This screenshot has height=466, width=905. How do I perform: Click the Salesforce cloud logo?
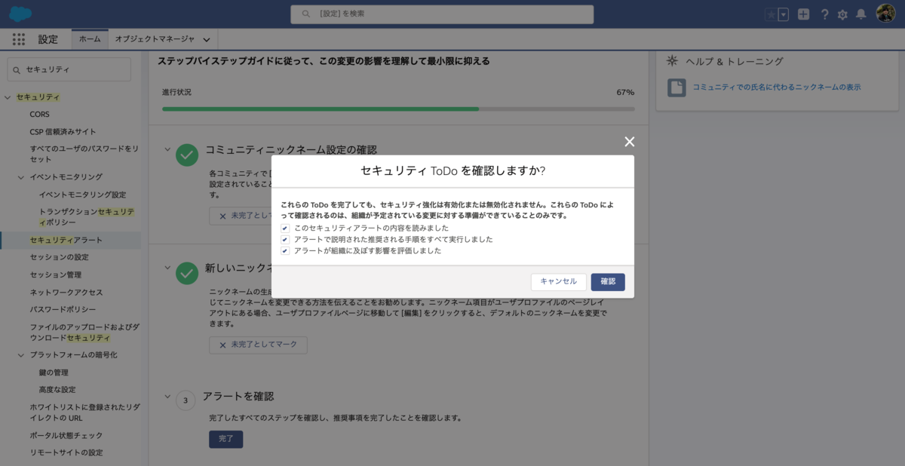(20, 13)
